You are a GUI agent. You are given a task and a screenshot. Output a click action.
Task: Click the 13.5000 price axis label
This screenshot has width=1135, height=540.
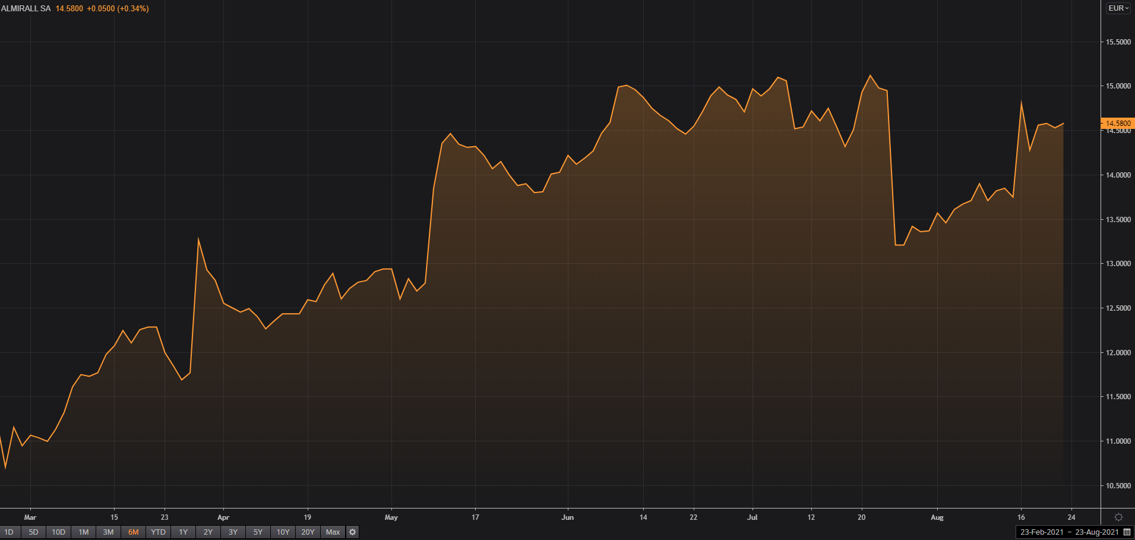pos(1118,220)
